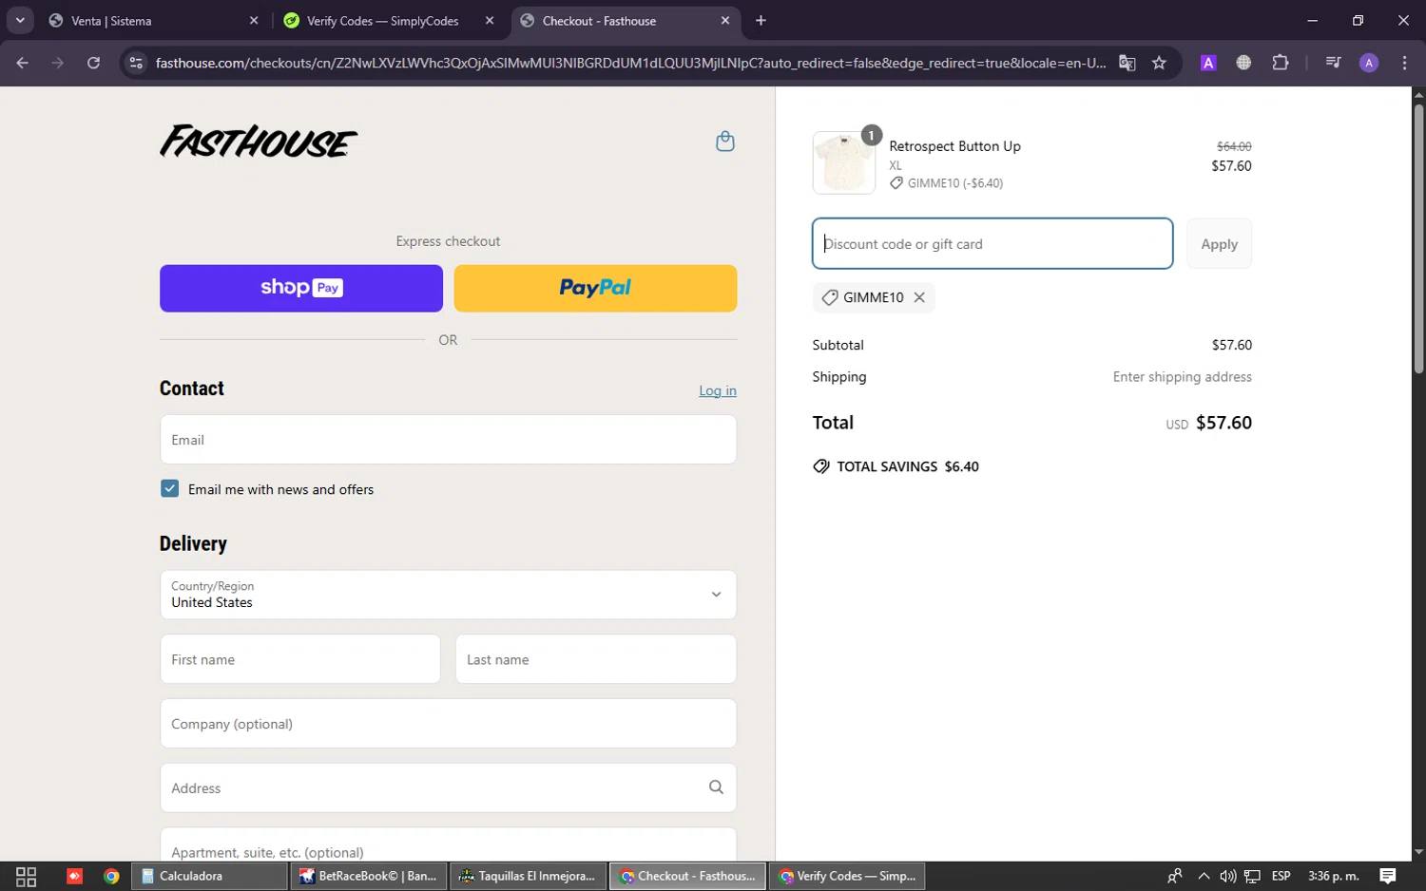Close the Verify Codes tab
1426x891 pixels.
pyautogui.click(x=490, y=20)
